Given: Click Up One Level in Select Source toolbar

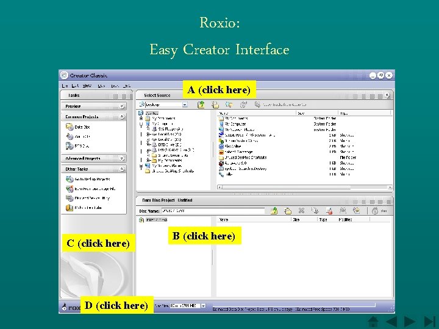Looking at the screenshot, I should (201, 105).
